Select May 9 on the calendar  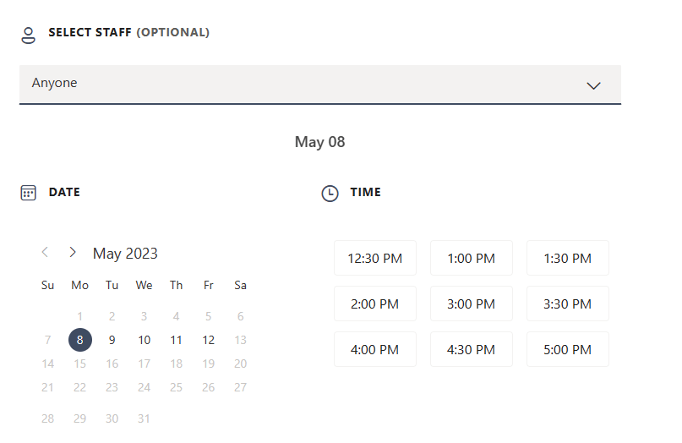pyautogui.click(x=112, y=340)
